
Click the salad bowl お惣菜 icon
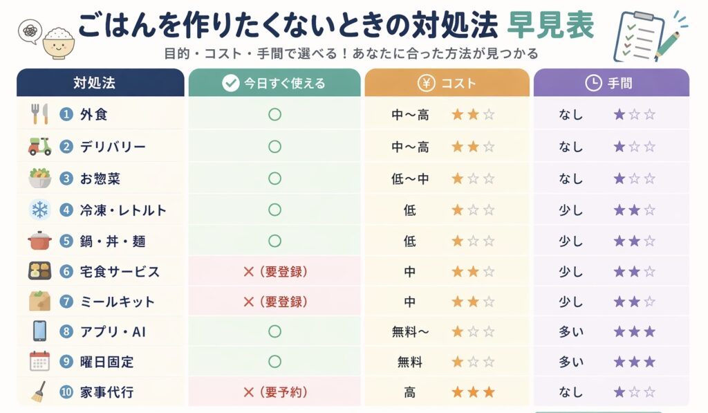[39, 178]
